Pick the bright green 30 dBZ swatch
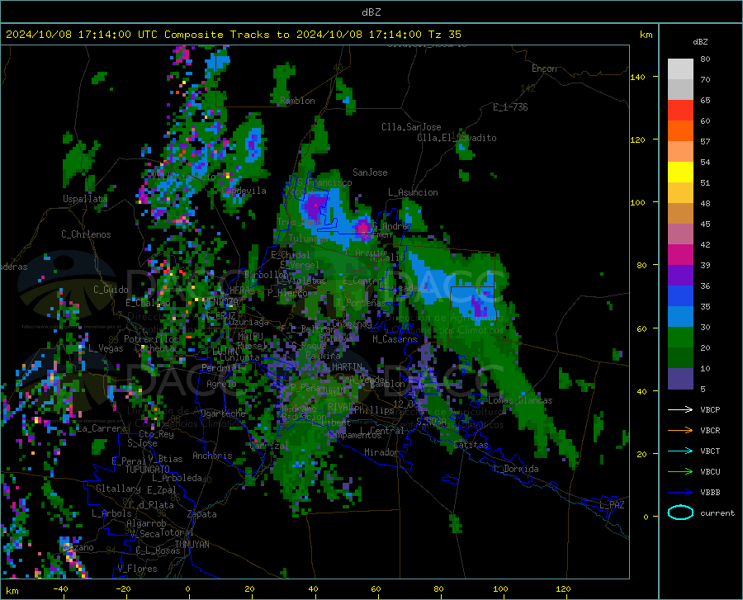The height and width of the screenshot is (600, 743). coord(680,338)
